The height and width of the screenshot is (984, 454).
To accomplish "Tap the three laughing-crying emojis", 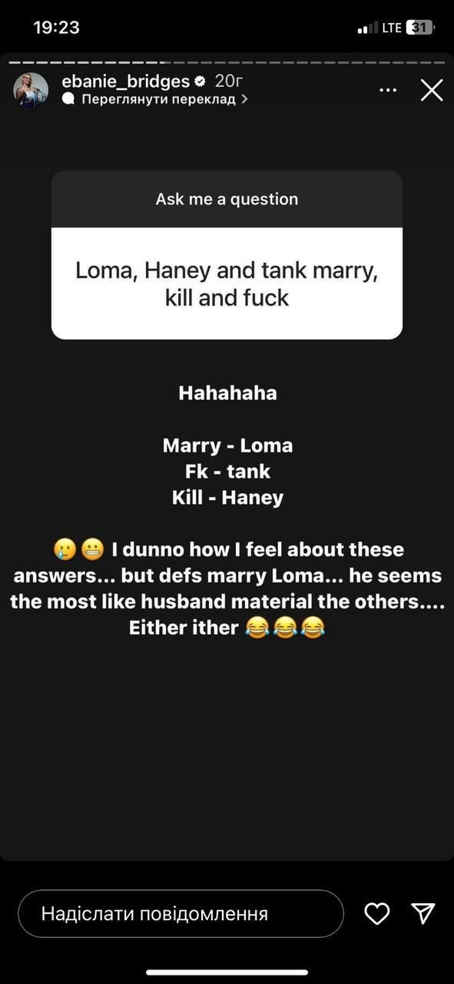I will (285, 629).
